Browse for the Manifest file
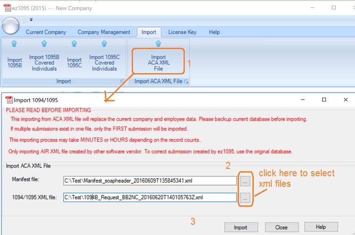 [245, 180]
